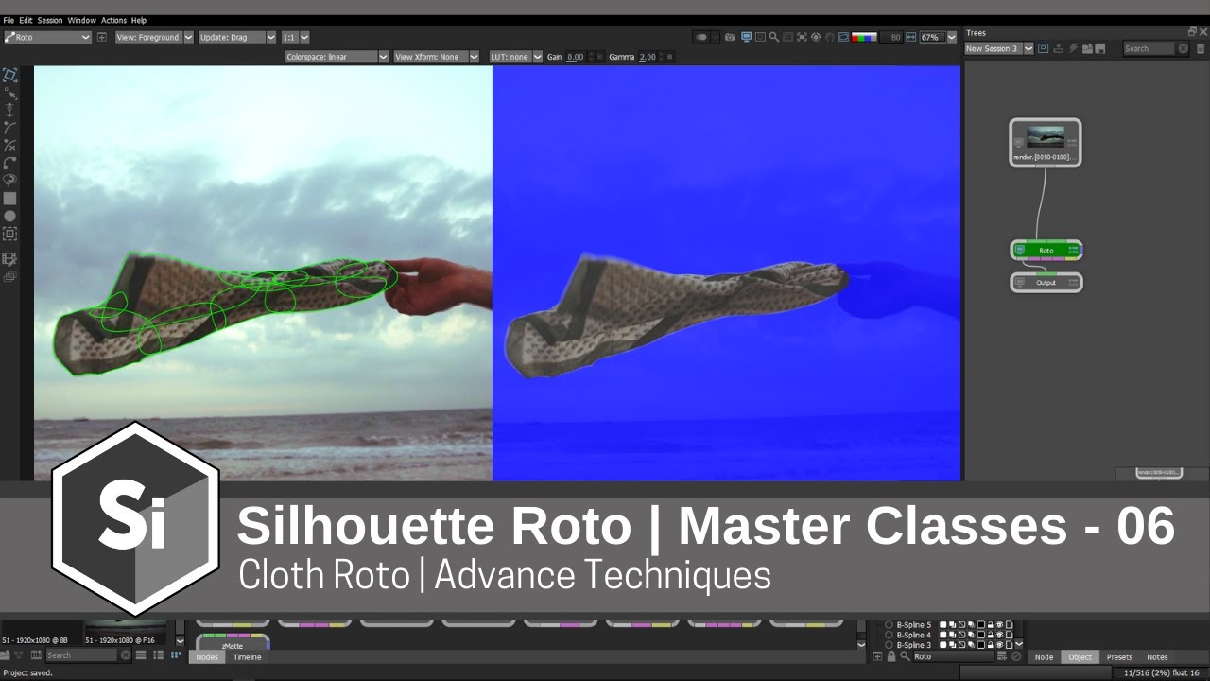Toggle the lock on B-Spline 4
The height and width of the screenshot is (681, 1210).
click(x=991, y=635)
